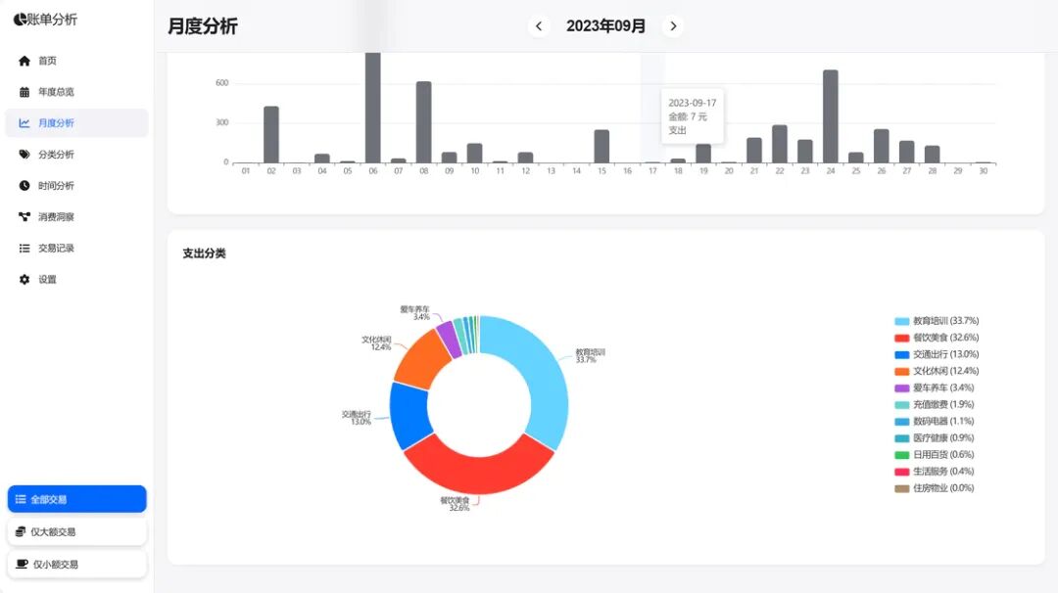The height and width of the screenshot is (593, 1058).
Task: Toggle the 交通出行 (13.0%) legend entry
Action: click(x=937, y=354)
